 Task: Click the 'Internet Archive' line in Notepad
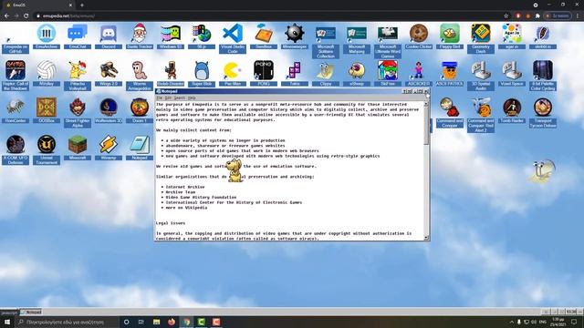tap(185, 187)
